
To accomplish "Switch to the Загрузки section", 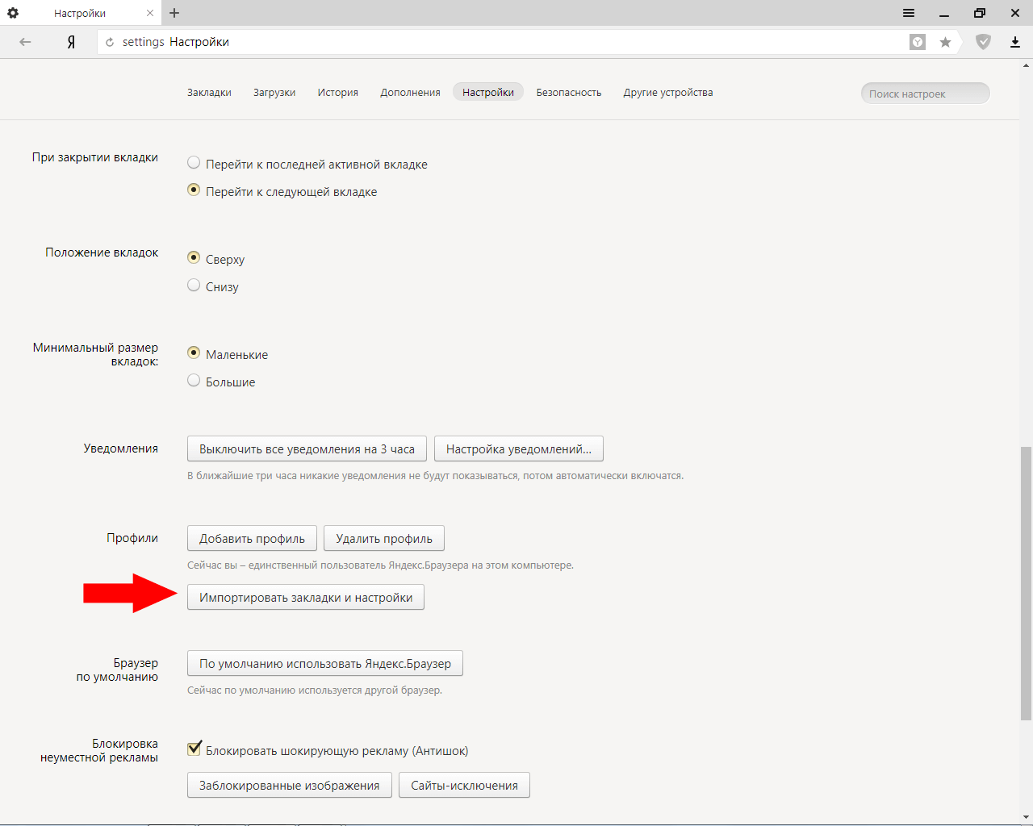I will [274, 93].
